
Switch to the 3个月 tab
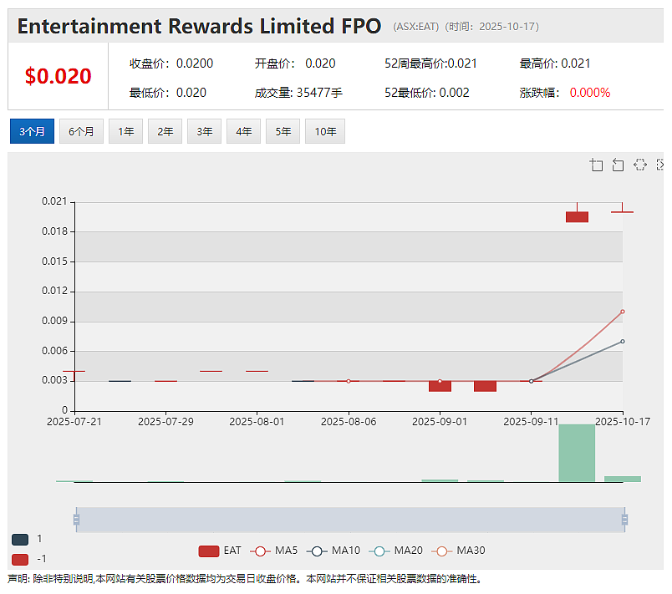(x=32, y=131)
